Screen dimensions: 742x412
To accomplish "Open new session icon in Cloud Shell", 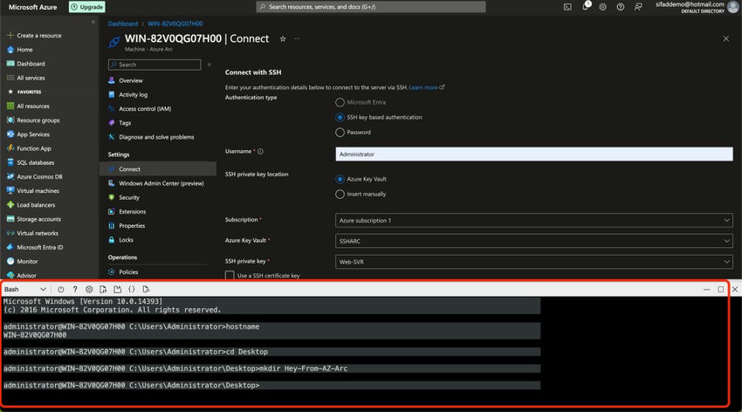I will [117, 289].
